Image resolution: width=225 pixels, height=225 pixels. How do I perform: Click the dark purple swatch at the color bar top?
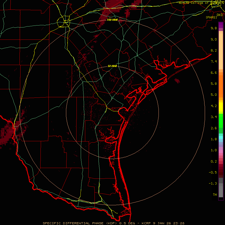[221, 25]
